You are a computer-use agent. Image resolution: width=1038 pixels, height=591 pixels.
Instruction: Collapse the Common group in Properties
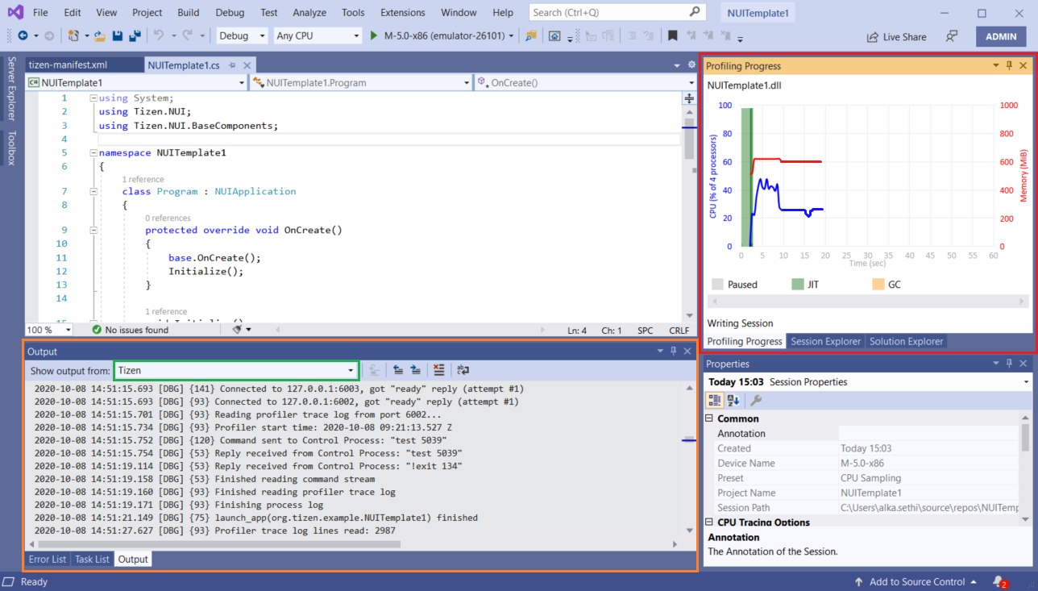tap(709, 418)
